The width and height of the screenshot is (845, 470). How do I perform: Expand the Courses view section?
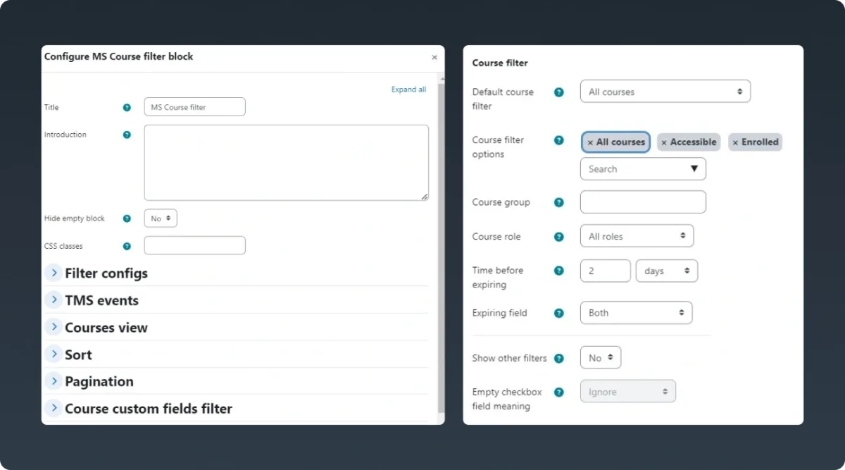[54, 327]
